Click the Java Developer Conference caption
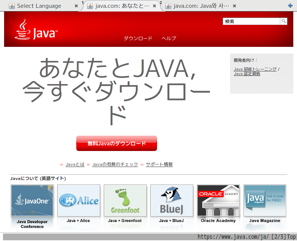The width and height of the screenshot is (297, 241). click(32, 224)
